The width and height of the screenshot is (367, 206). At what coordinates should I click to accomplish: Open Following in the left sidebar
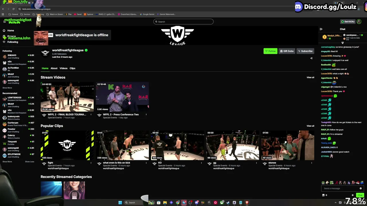10,42
